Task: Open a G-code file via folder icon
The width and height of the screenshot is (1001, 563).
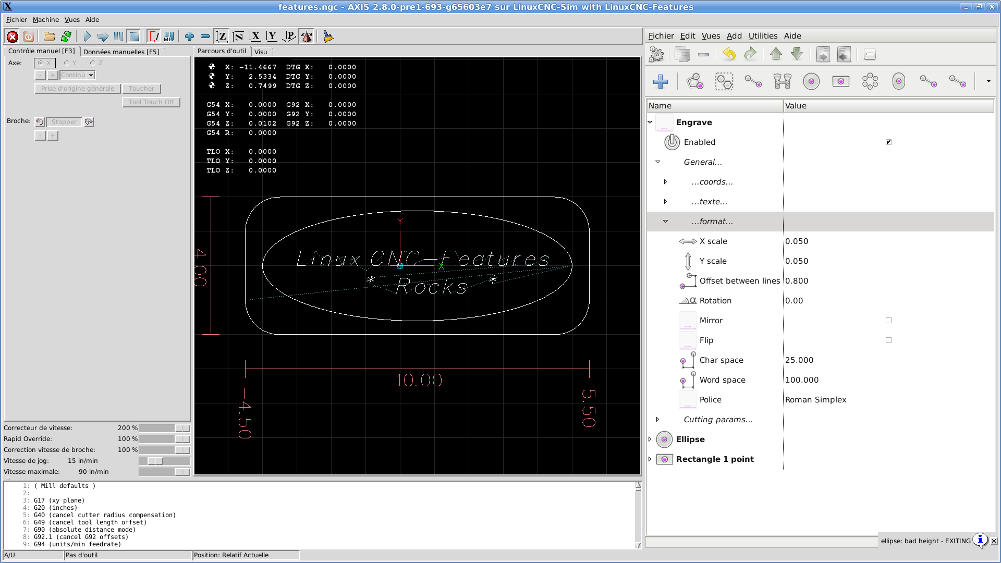Action: pyautogui.click(x=49, y=36)
